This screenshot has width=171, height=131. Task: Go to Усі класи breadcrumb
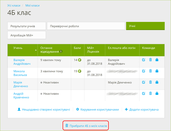click(x=14, y=5)
